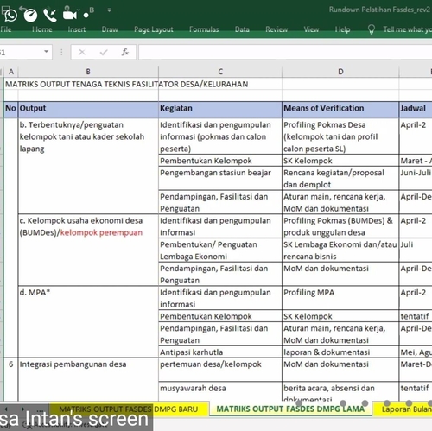The height and width of the screenshot is (431, 432).
Task: Switch to the Home ribbon tab
Action: click(x=42, y=29)
